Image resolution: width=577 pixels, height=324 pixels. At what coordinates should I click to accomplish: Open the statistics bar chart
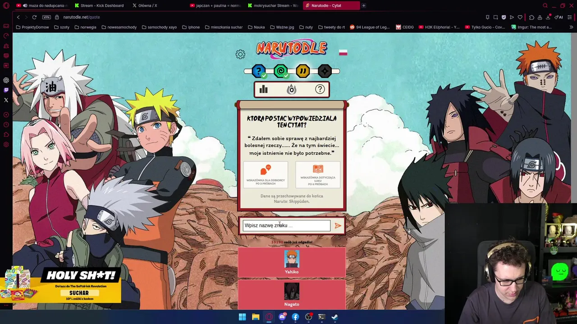pos(264,90)
